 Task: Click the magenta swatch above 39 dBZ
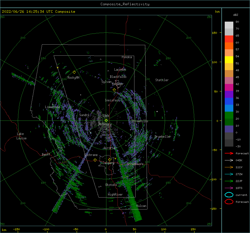pos(229,87)
